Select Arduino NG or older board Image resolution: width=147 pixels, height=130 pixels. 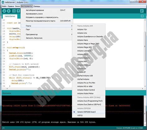point(89,86)
